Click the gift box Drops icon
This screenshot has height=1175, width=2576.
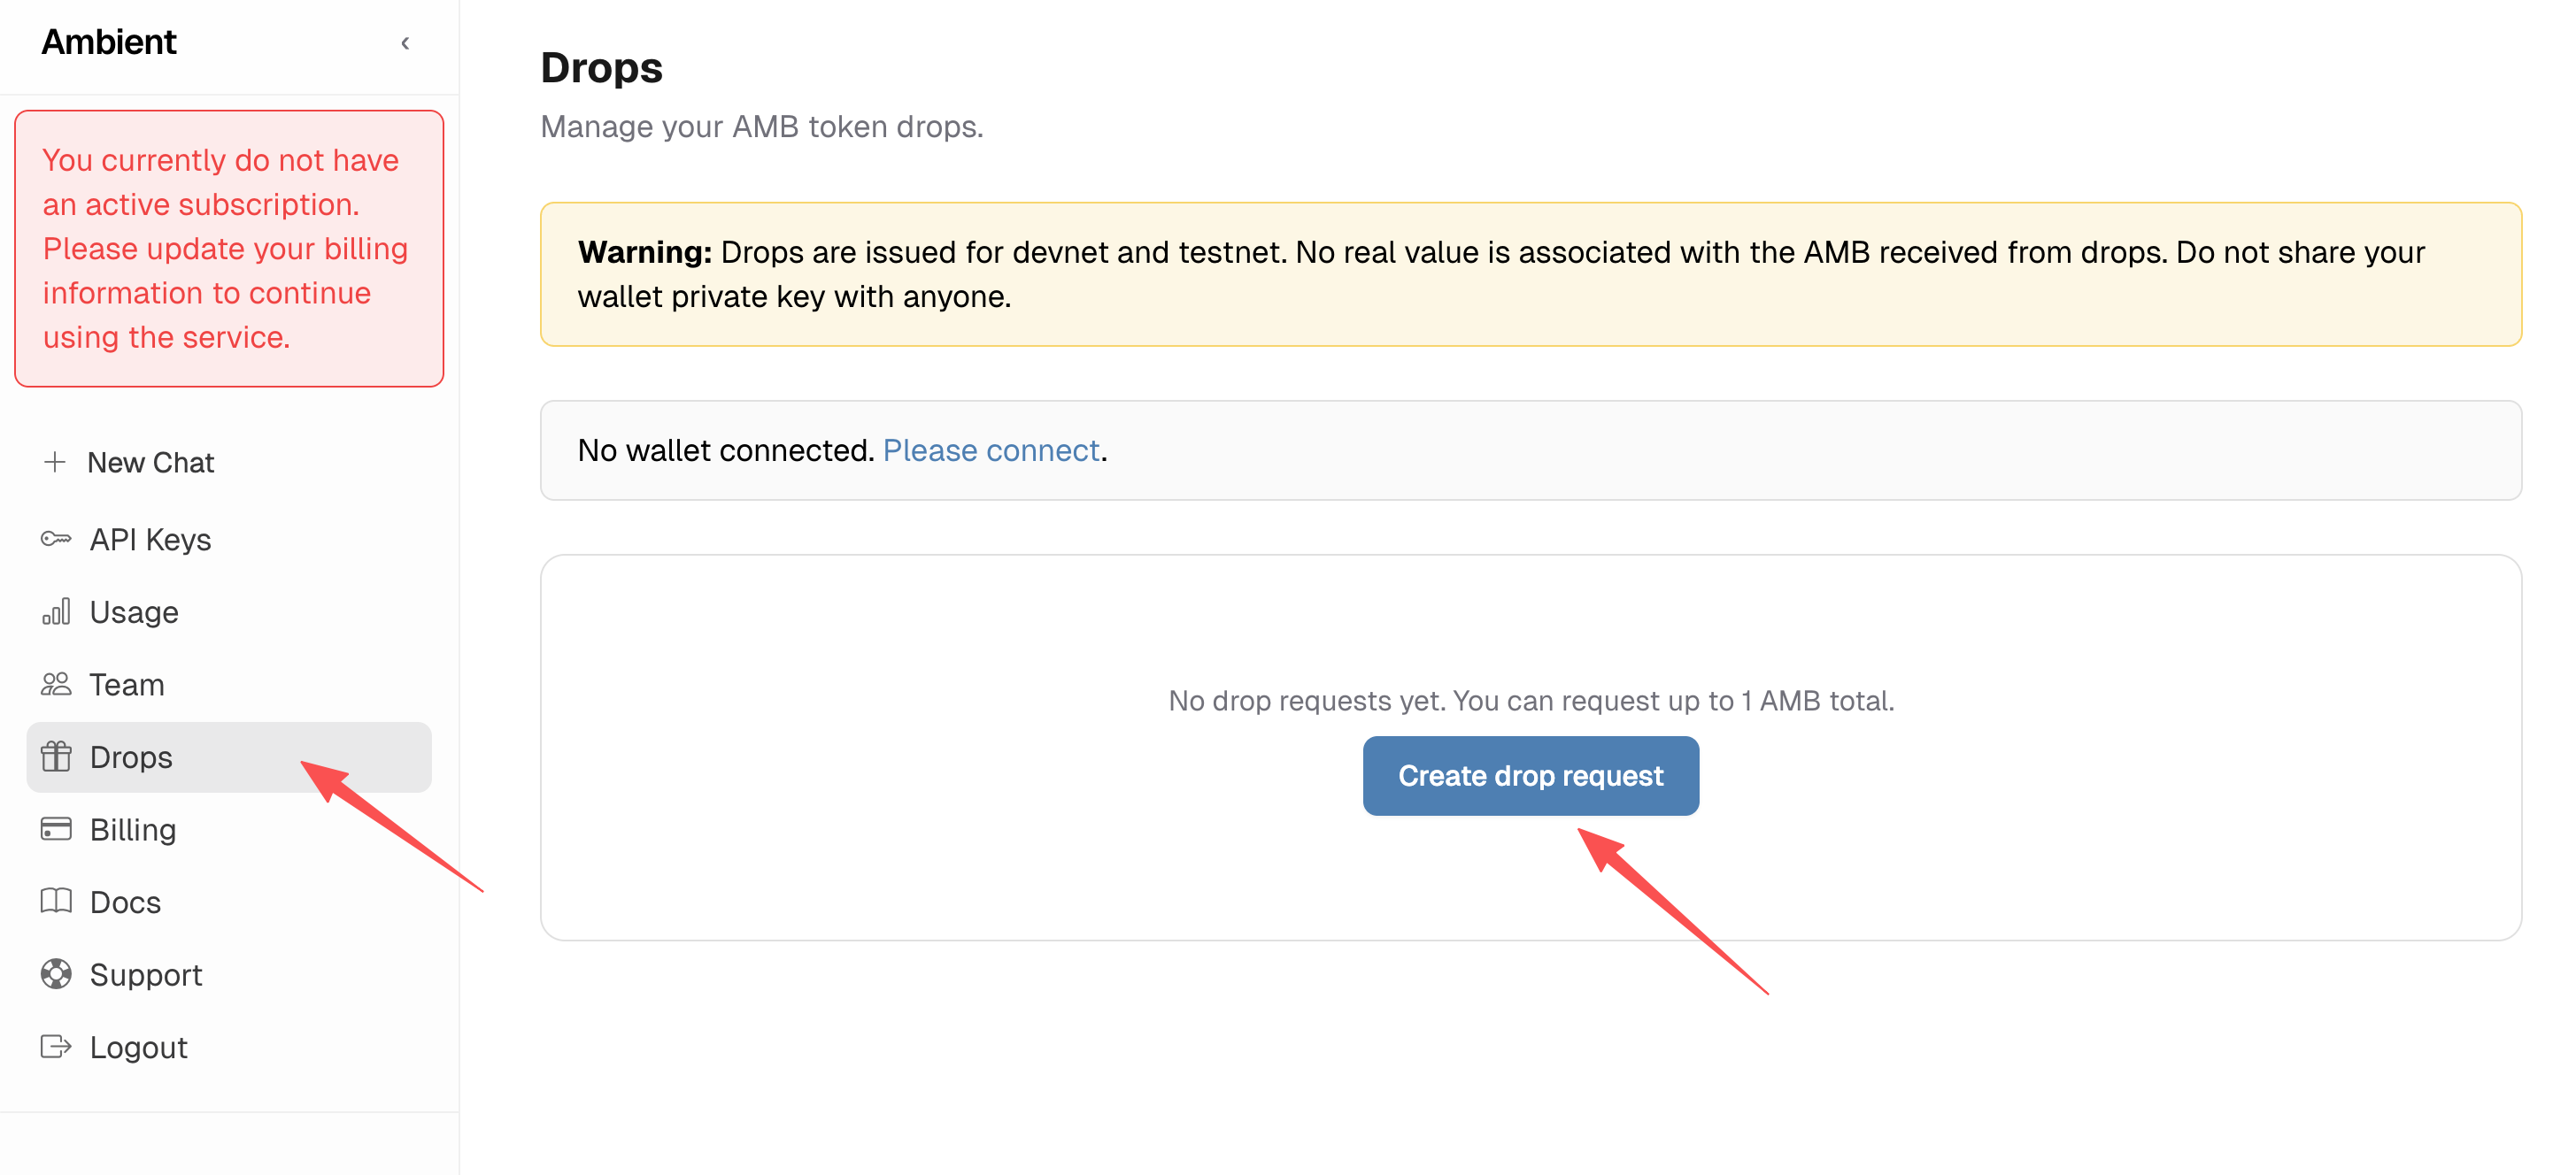tap(56, 757)
